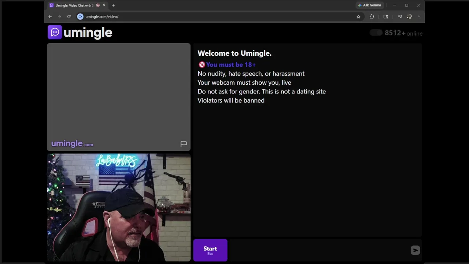
Task: Click the 'You must be 18+' text
Action: point(231,65)
